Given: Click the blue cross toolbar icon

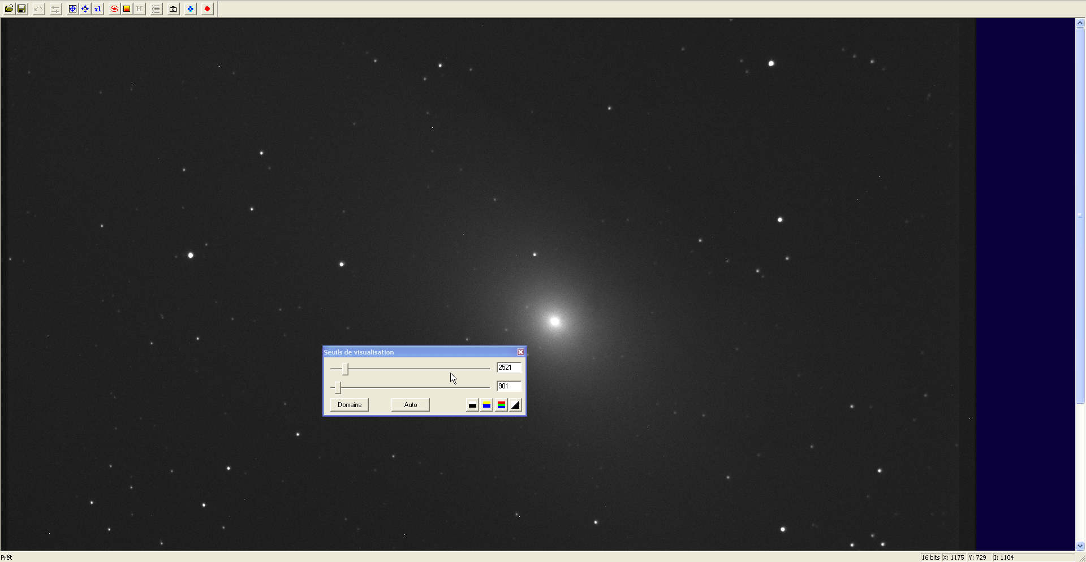Looking at the screenshot, I should pyautogui.click(x=191, y=9).
